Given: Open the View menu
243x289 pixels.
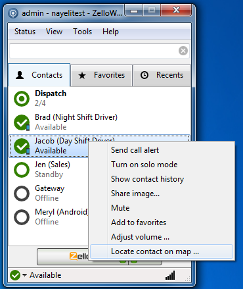Looking at the screenshot, I should 54,32.
